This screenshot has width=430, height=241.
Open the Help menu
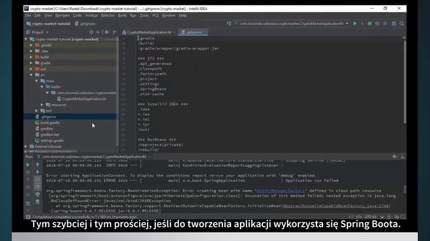point(183,15)
